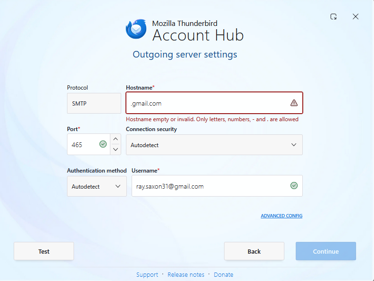Go Back to previous step

click(x=254, y=251)
